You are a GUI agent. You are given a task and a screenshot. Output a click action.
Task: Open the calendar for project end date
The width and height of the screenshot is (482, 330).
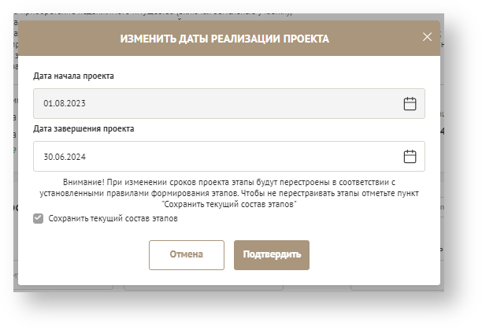[410, 156]
